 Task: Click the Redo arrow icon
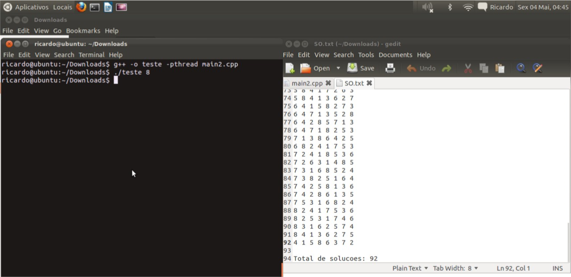coord(446,68)
